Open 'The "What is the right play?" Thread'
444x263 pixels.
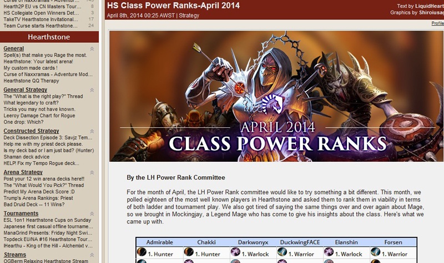tap(43, 96)
